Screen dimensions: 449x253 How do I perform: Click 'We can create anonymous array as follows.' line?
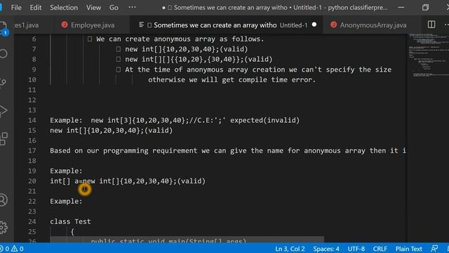pyautogui.click(x=180, y=39)
